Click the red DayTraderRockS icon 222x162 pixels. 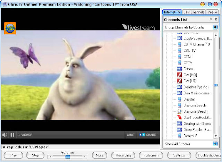pos(179,117)
